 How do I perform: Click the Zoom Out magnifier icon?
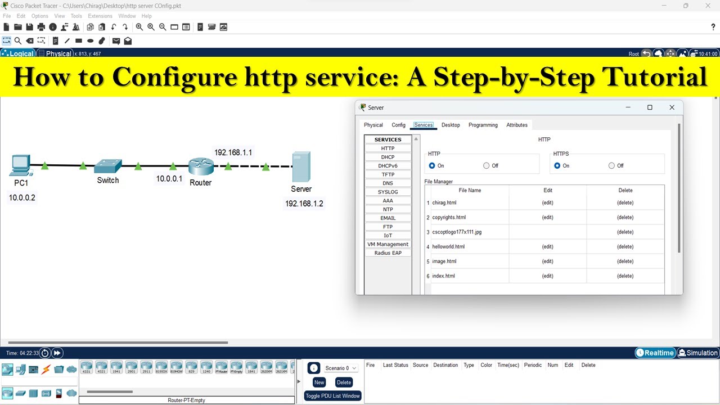pos(163,27)
